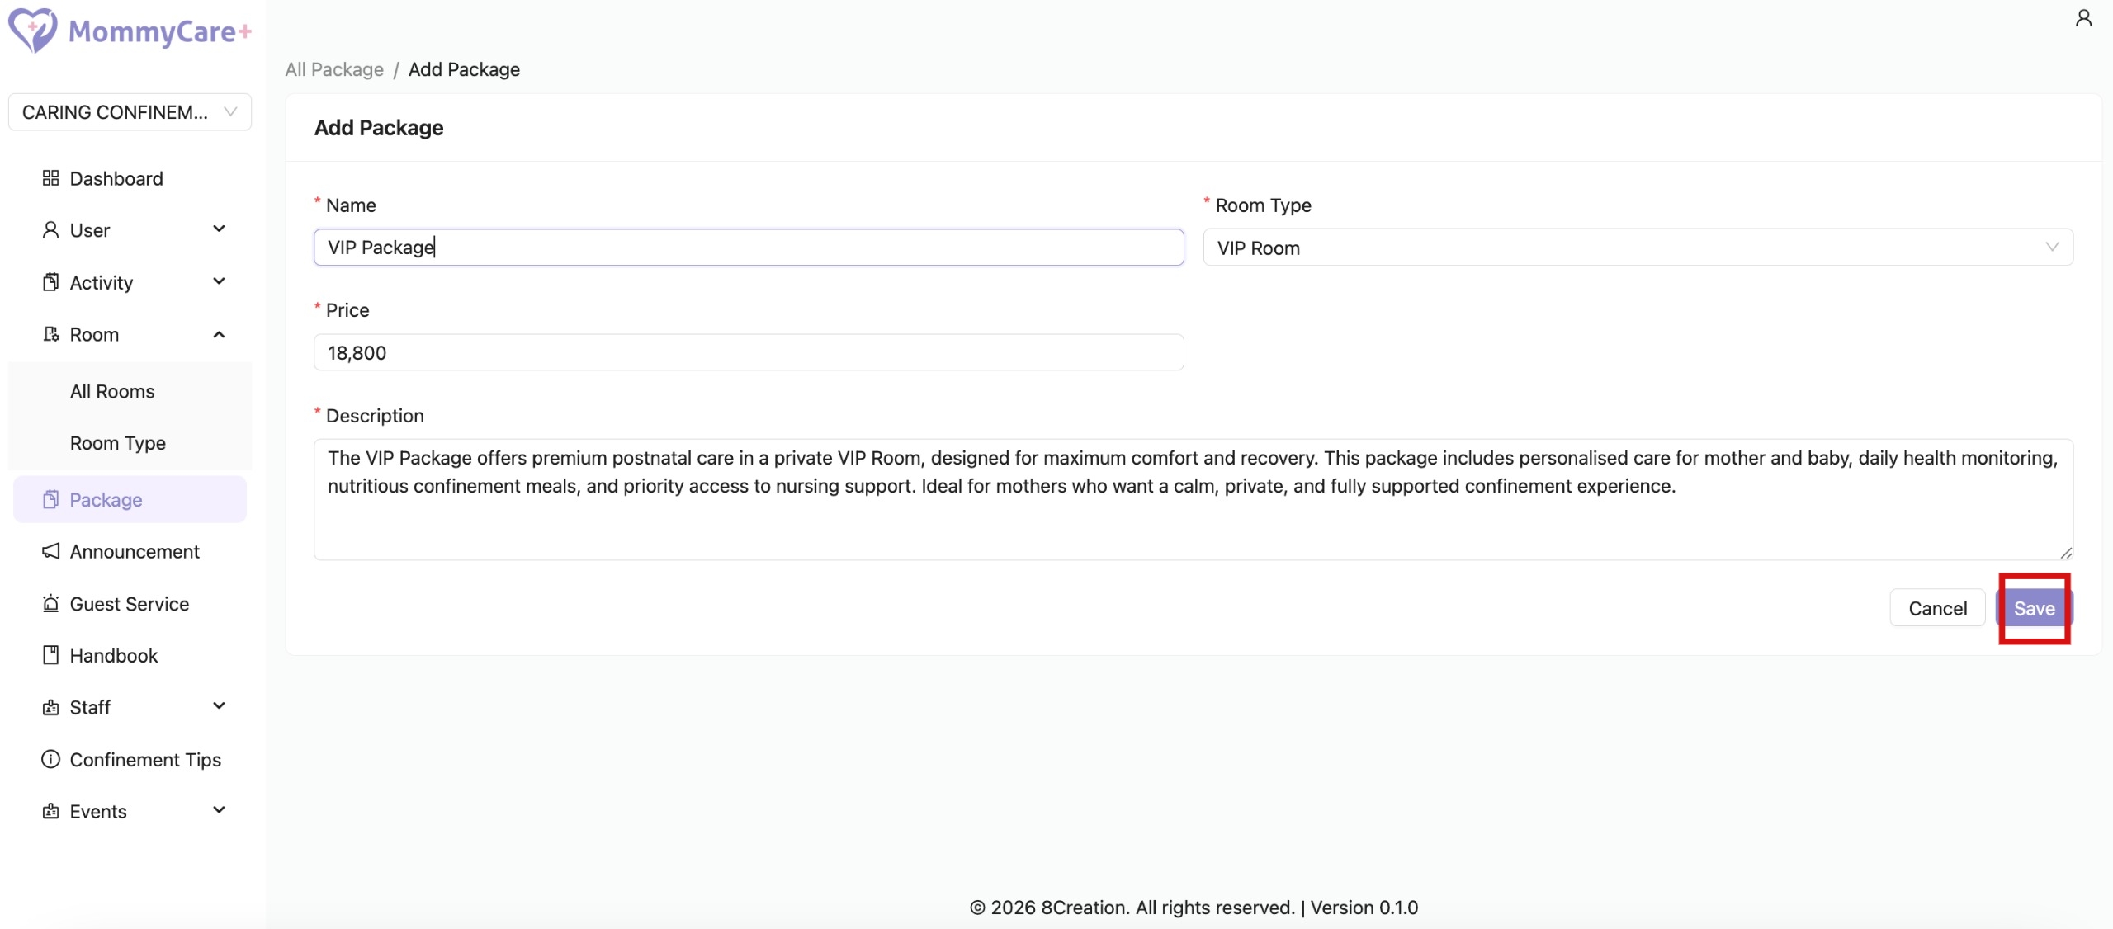Click the Package clipboard icon
This screenshot has width=2113, height=929.
pyautogui.click(x=50, y=499)
